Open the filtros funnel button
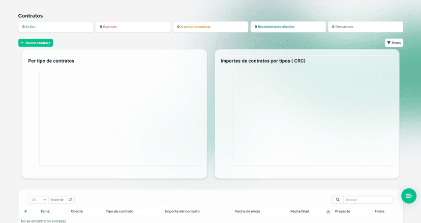The width and height of the screenshot is (421, 223). pyautogui.click(x=394, y=43)
